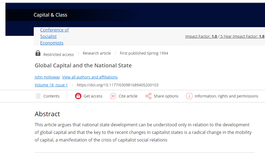This screenshot has width=265, height=154.
Task: Click the red Get access lock icon
Action: 78,96
